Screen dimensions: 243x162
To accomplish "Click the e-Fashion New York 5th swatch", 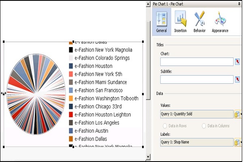I will click(x=71, y=74).
